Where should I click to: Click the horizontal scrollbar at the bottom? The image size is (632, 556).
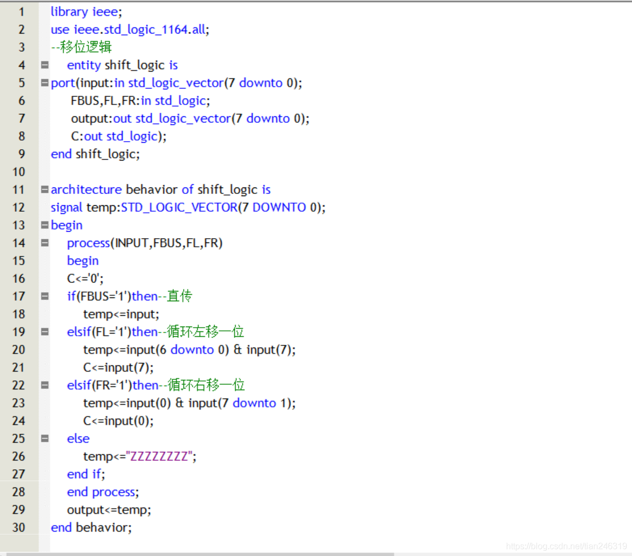coord(200,554)
